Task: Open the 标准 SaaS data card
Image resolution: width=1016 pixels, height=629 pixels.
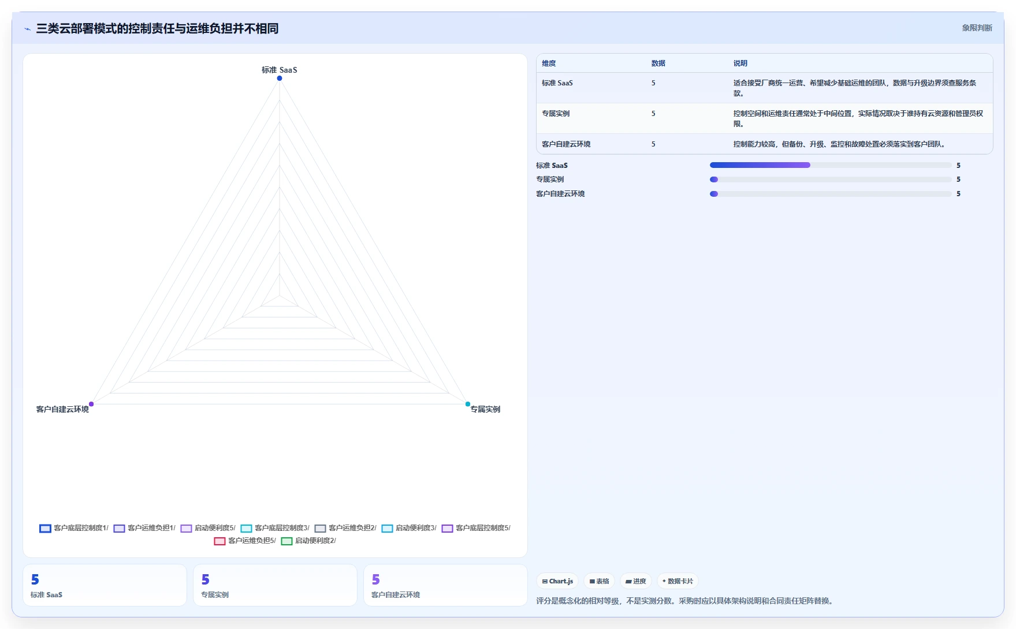Action: 105,585
